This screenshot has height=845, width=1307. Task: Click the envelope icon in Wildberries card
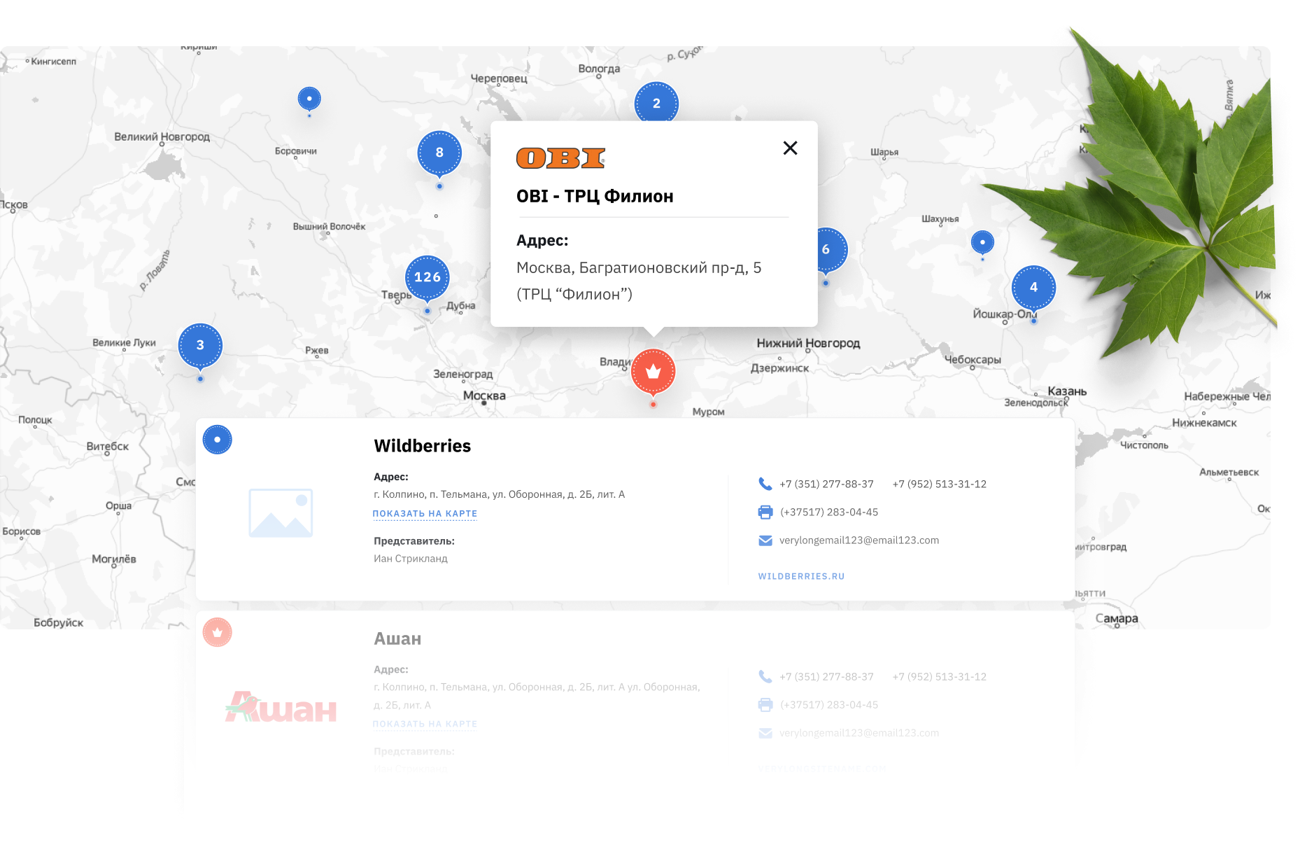765,540
